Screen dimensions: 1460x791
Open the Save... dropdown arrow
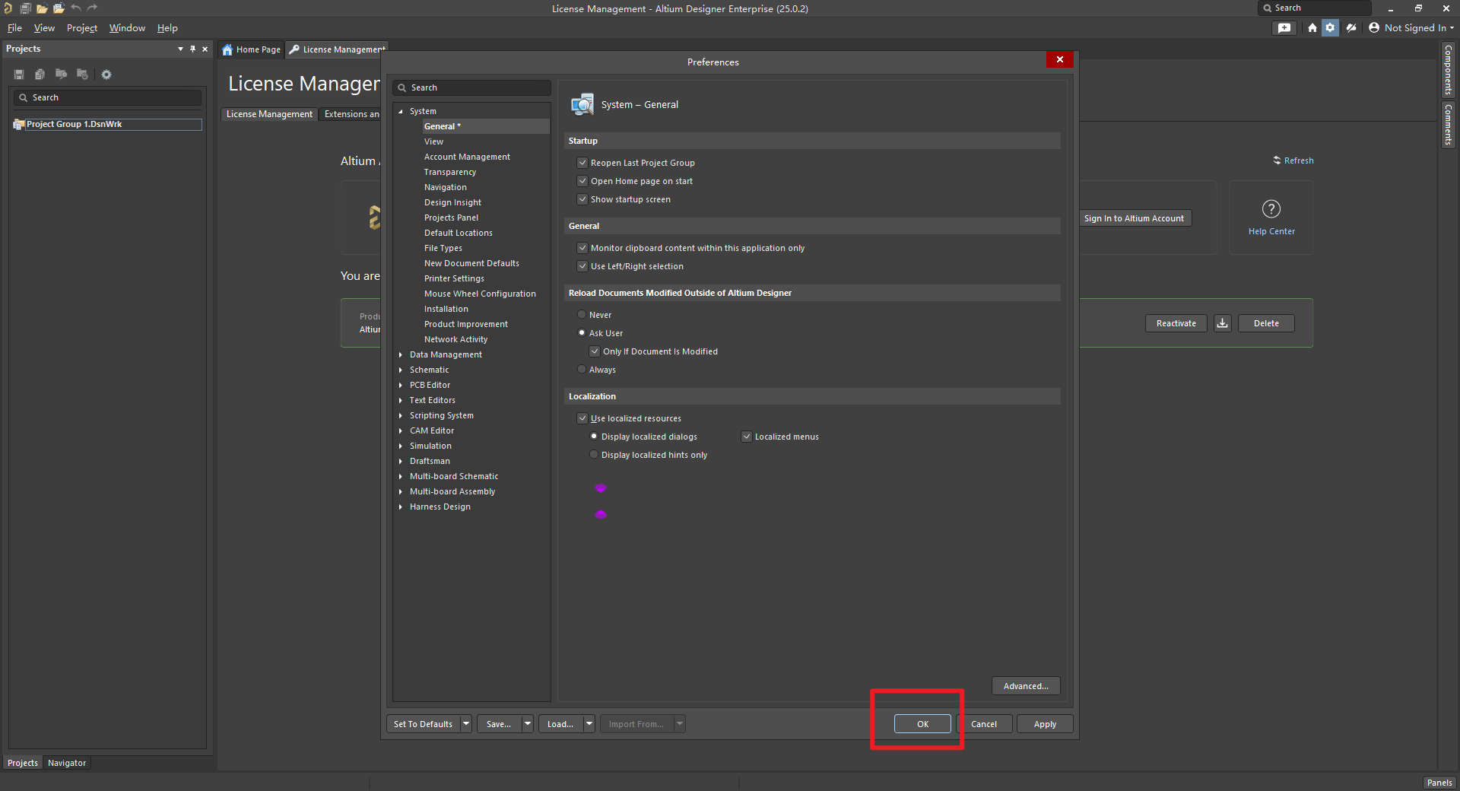coord(528,724)
